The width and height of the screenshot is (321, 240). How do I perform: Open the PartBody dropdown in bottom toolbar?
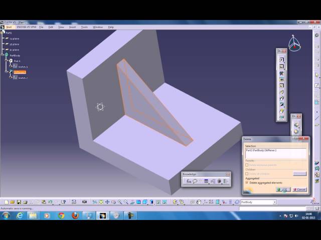click(274, 202)
